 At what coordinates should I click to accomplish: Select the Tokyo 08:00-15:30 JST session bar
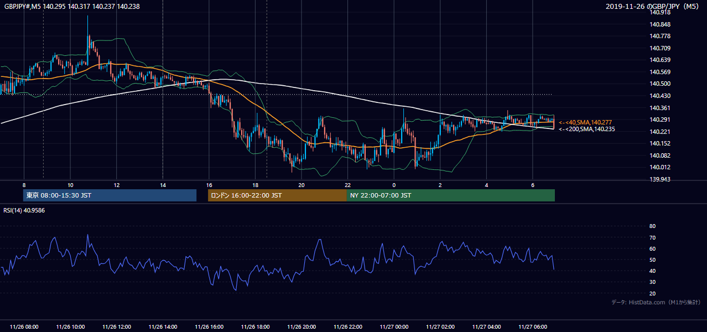110,195
